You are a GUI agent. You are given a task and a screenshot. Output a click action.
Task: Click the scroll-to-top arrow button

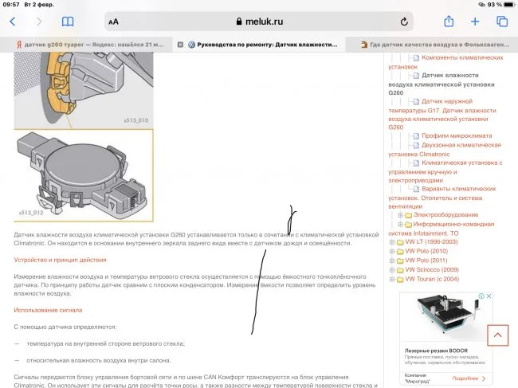click(x=497, y=335)
